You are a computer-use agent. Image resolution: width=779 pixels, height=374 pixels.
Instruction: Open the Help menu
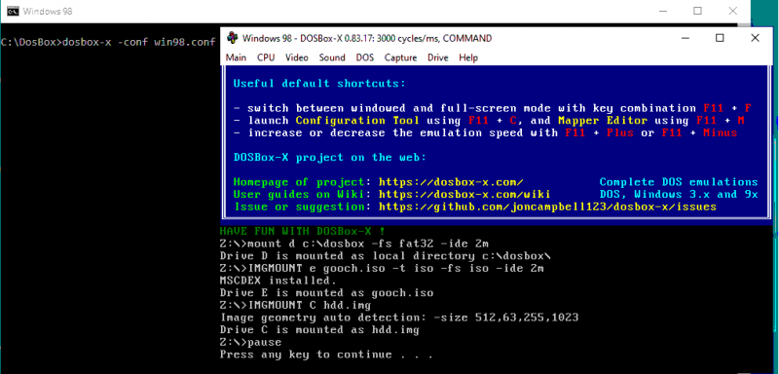[x=468, y=57]
